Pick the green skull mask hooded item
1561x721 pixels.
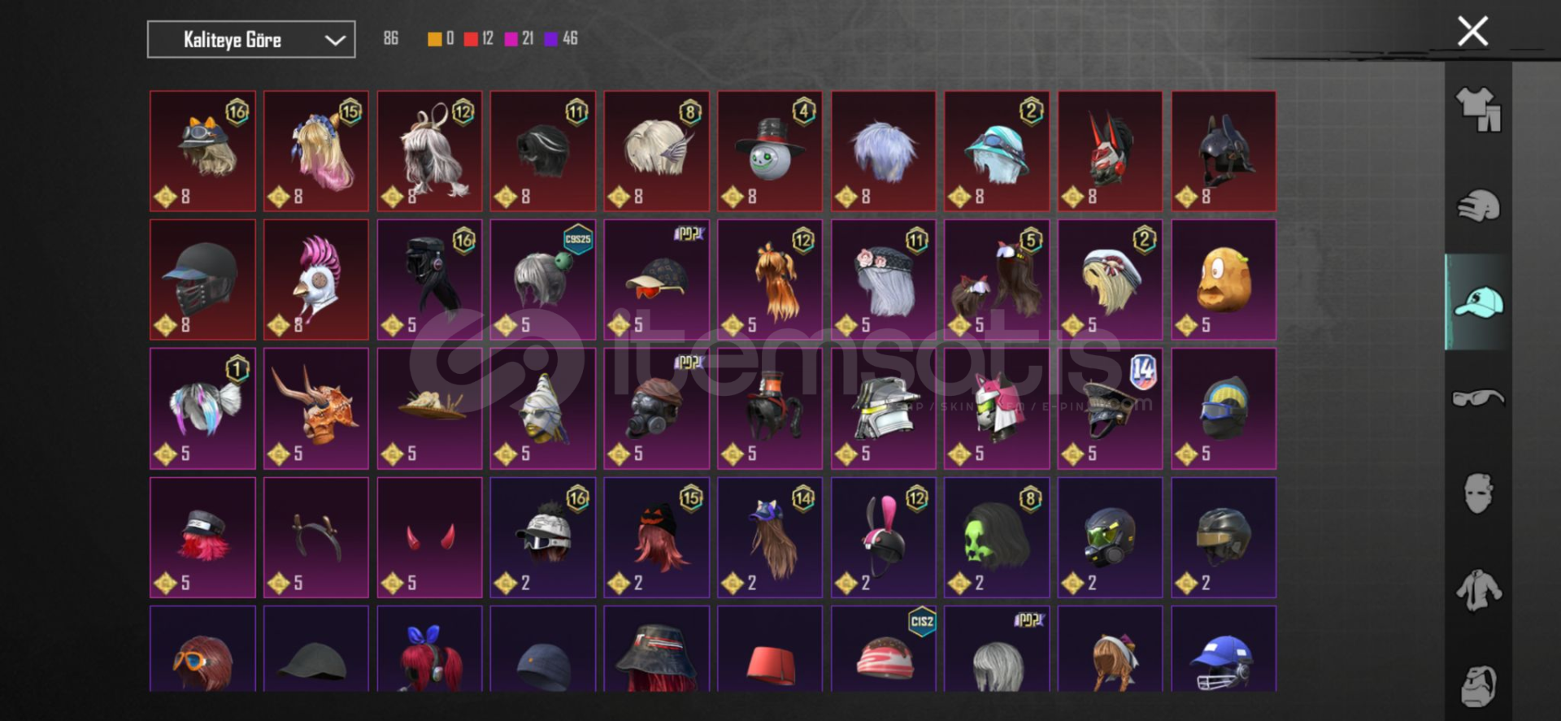(x=997, y=537)
